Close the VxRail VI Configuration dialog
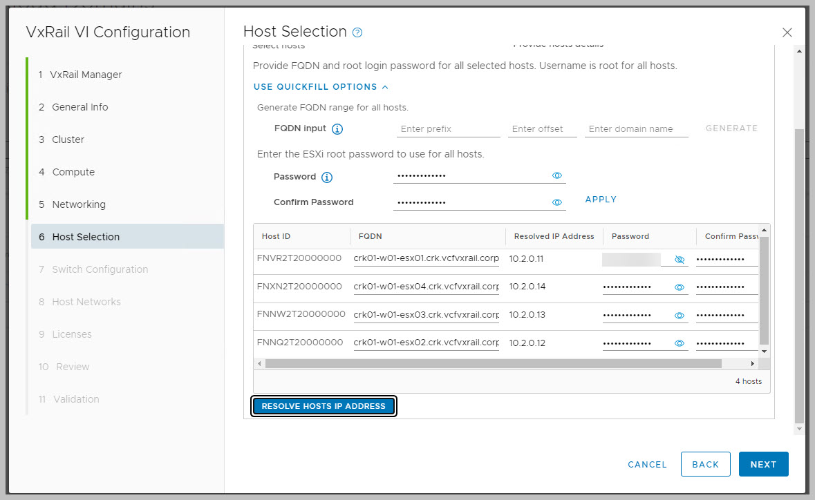 [787, 32]
